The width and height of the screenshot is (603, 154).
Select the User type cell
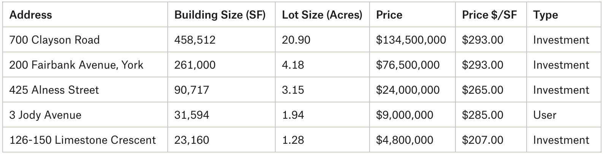544,115
